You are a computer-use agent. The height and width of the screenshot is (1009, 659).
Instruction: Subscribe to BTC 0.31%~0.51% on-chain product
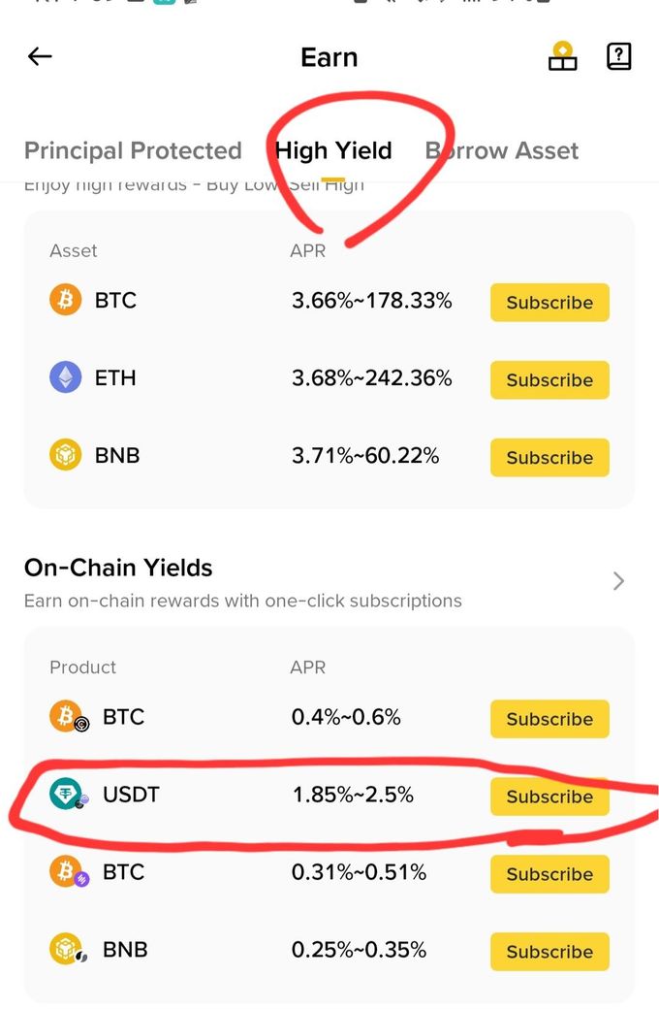[549, 874]
